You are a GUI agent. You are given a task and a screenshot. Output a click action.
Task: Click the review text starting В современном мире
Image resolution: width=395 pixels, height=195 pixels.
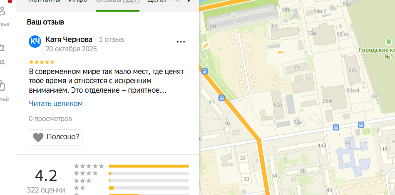[x=106, y=81]
